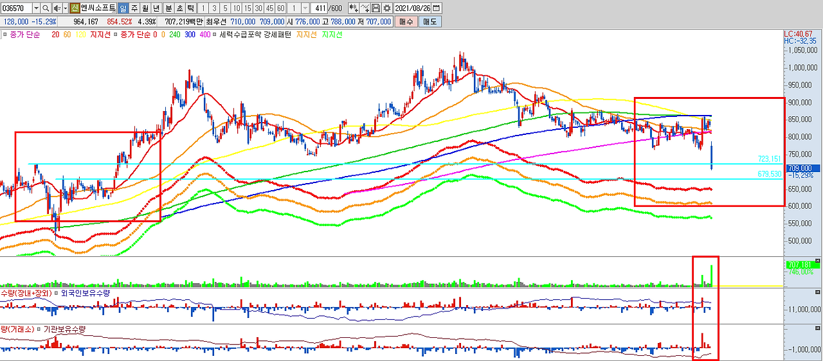
Task: Choose the 15 interval button
Action: coord(248,8)
